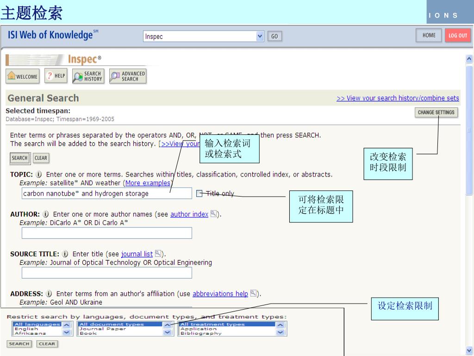This screenshot has height=356, width=474.
Task: Click the Welcome home icon button
Action: [x=23, y=76]
